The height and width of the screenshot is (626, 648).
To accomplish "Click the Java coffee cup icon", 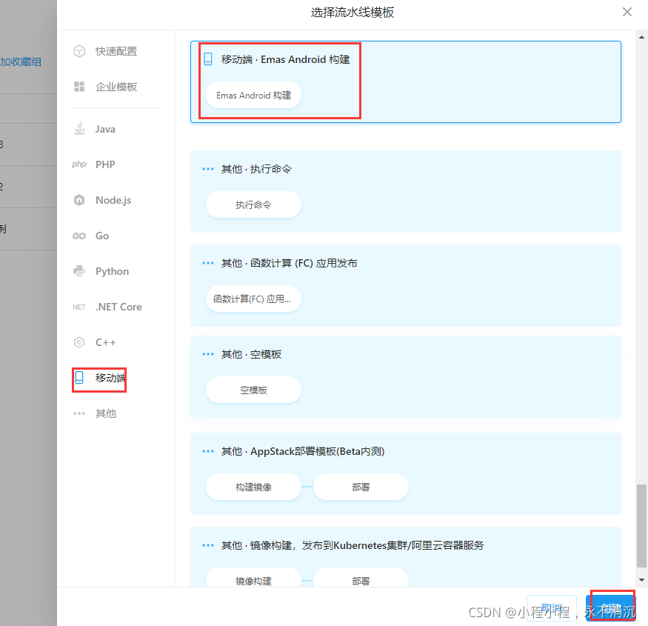I will tap(79, 129).
